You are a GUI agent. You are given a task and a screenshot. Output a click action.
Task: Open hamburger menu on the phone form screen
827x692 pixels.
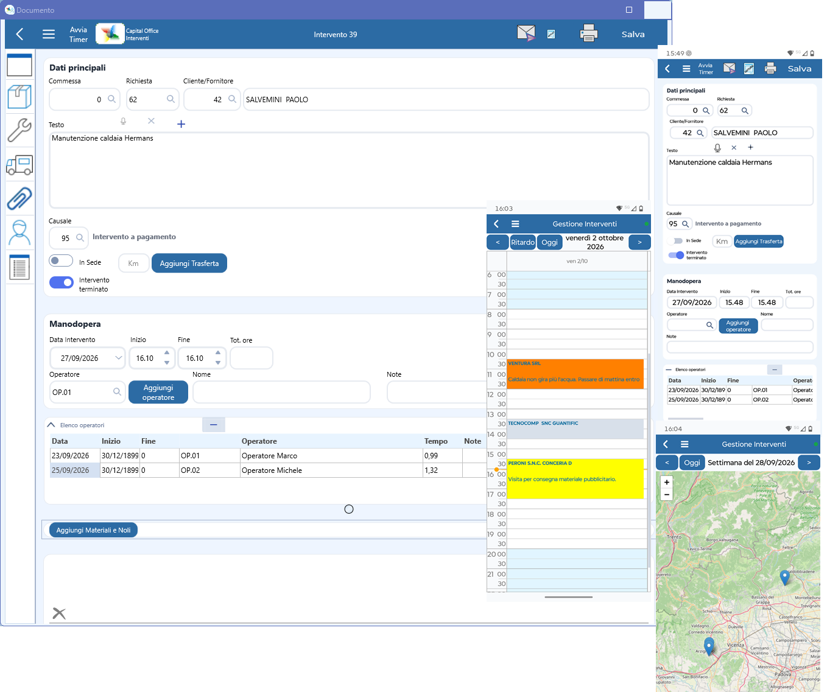[x=686, y=69]
